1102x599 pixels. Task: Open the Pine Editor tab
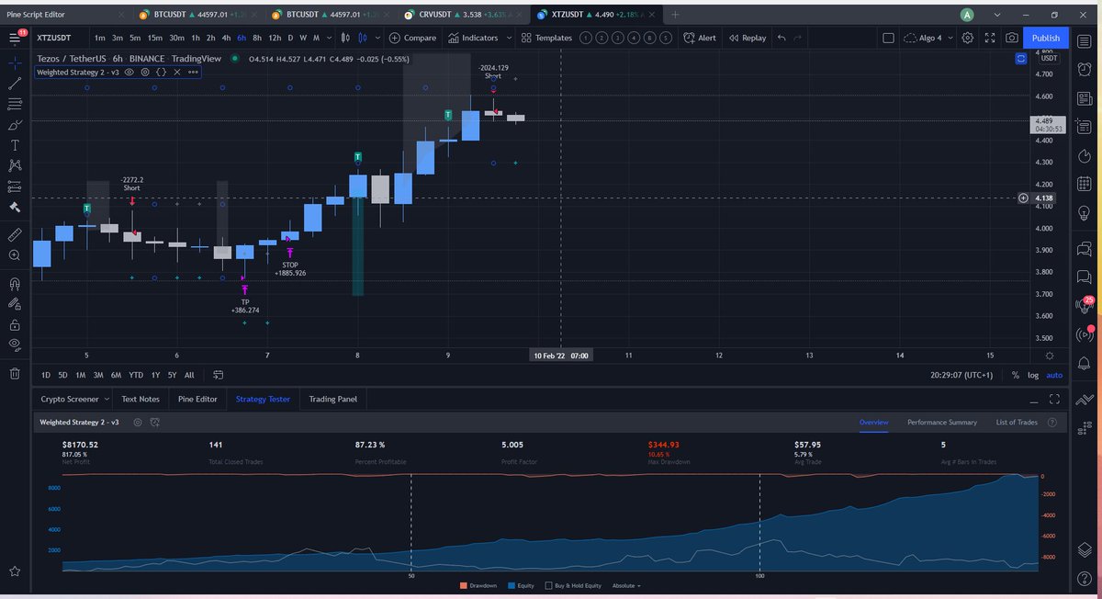click(197, 399)
